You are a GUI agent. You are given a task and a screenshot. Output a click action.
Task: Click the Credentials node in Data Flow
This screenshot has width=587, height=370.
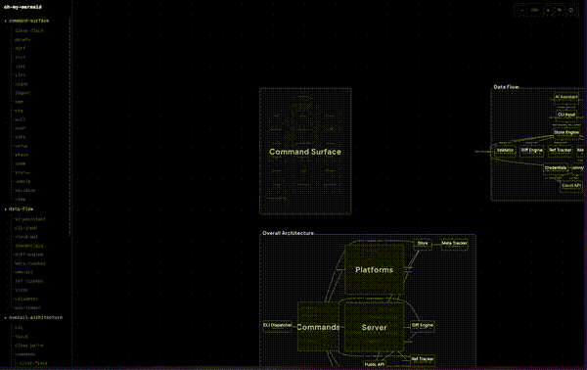(556, 168)
